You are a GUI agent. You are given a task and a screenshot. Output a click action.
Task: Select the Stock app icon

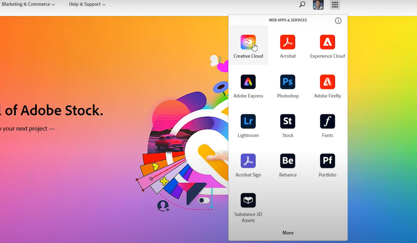coord(287,121)
